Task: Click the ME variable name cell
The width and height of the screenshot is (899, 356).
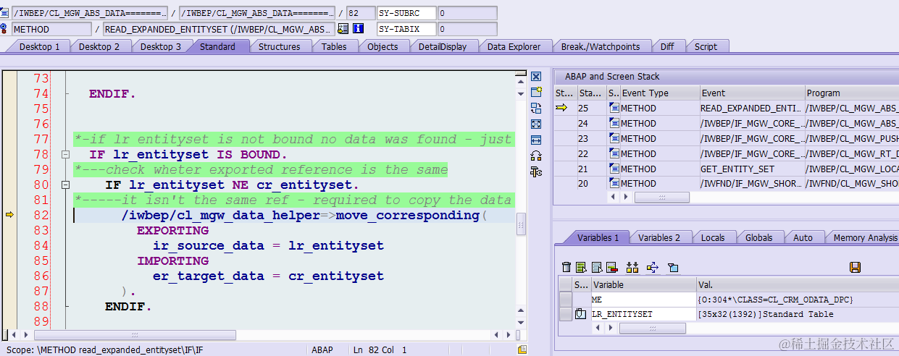Action: click(644, 300)
